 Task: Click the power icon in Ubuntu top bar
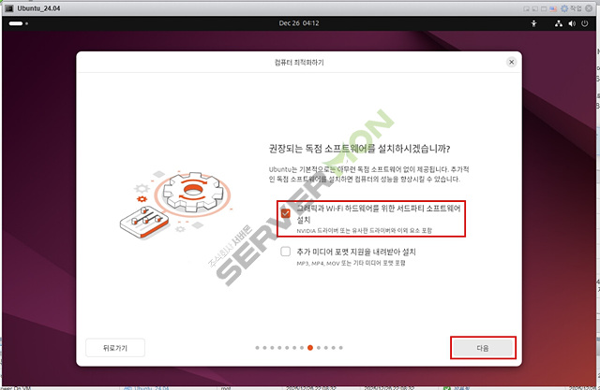[584, 23]
